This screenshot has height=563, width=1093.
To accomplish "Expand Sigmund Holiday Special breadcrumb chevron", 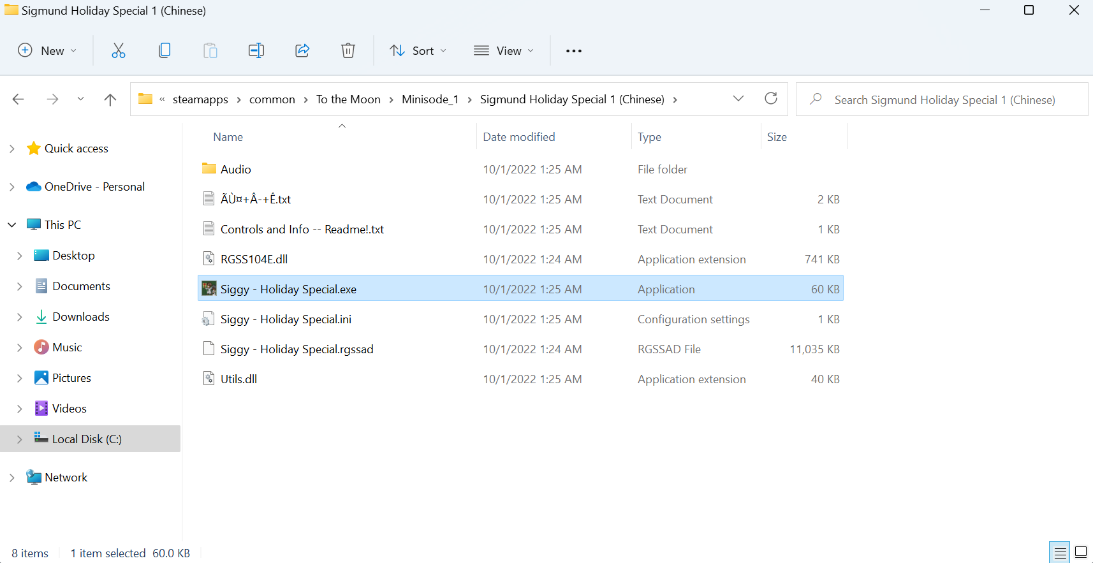I will click(675, 99).
